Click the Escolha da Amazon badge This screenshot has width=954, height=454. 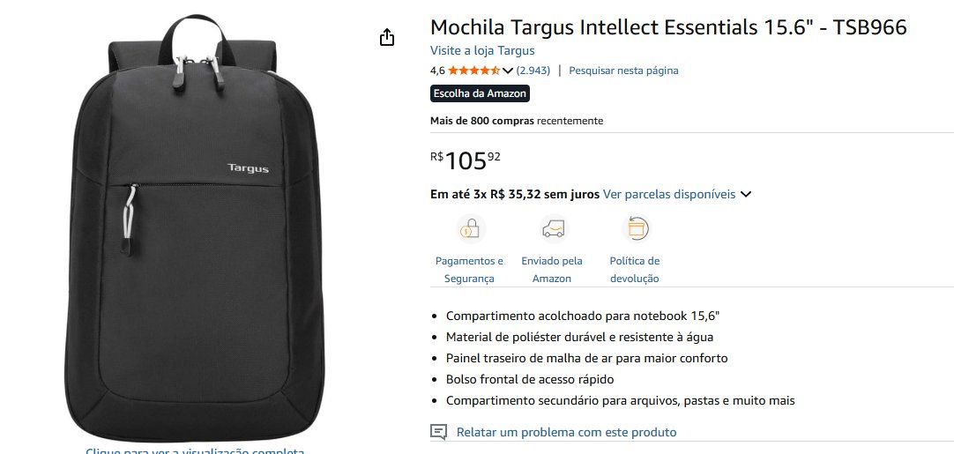coord(480,93)
